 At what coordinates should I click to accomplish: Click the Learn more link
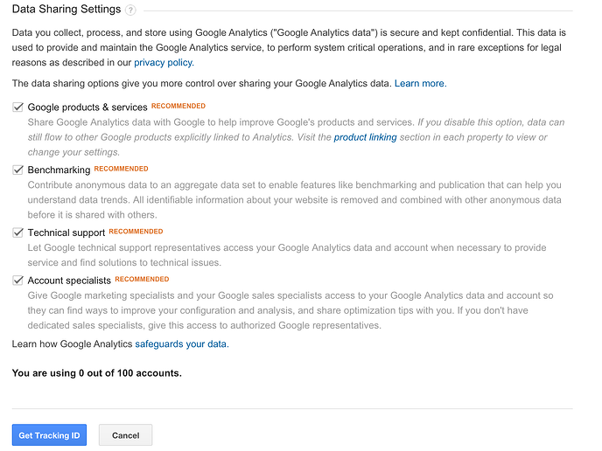pyautogui.click(x=420, y=84)
